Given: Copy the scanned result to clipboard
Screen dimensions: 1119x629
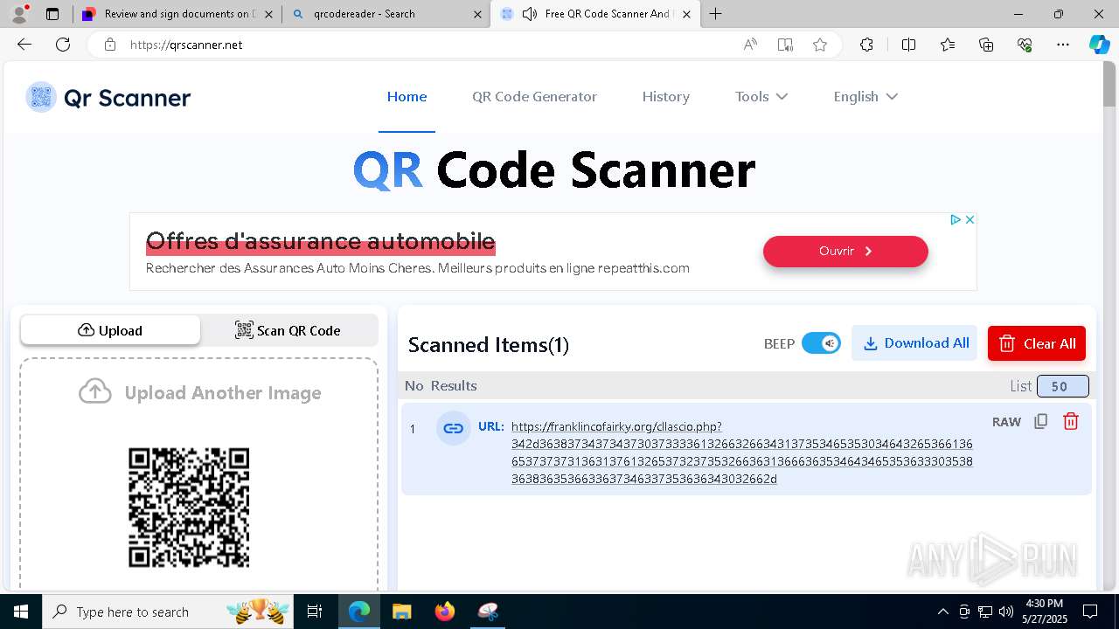Looking at the screenshot, I should point(1040,422).
